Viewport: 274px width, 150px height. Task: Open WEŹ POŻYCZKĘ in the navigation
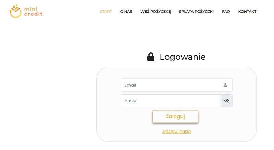155,12
